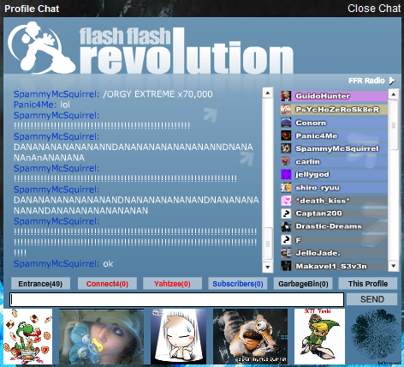Select GuidoHunter name in user list
404x367 pixels.
tap(323, 96)
